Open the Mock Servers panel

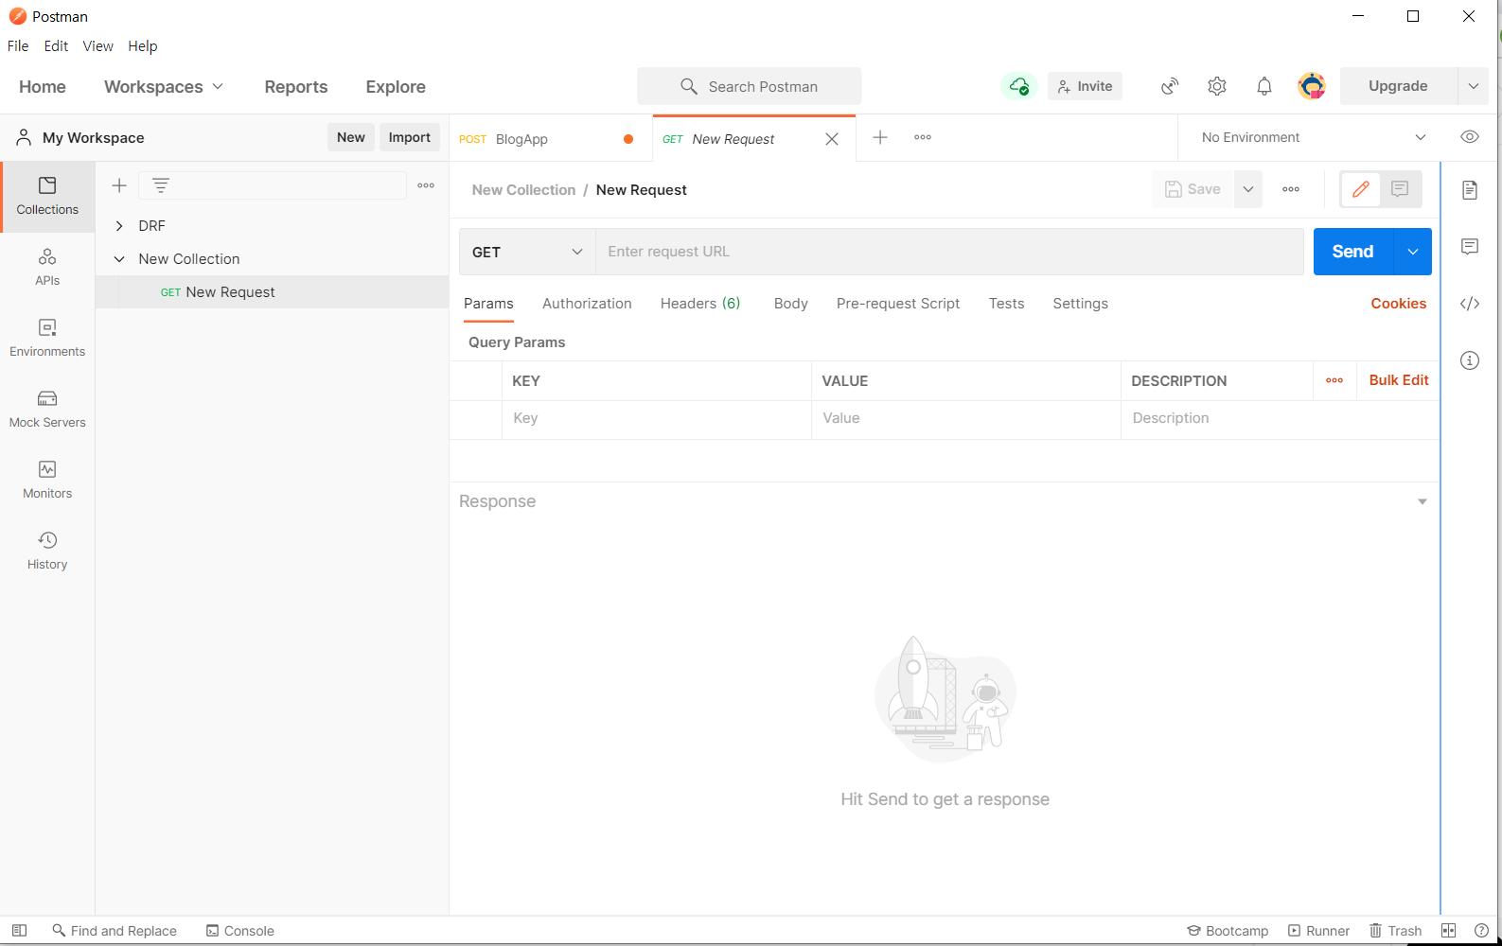click(47, 409)
